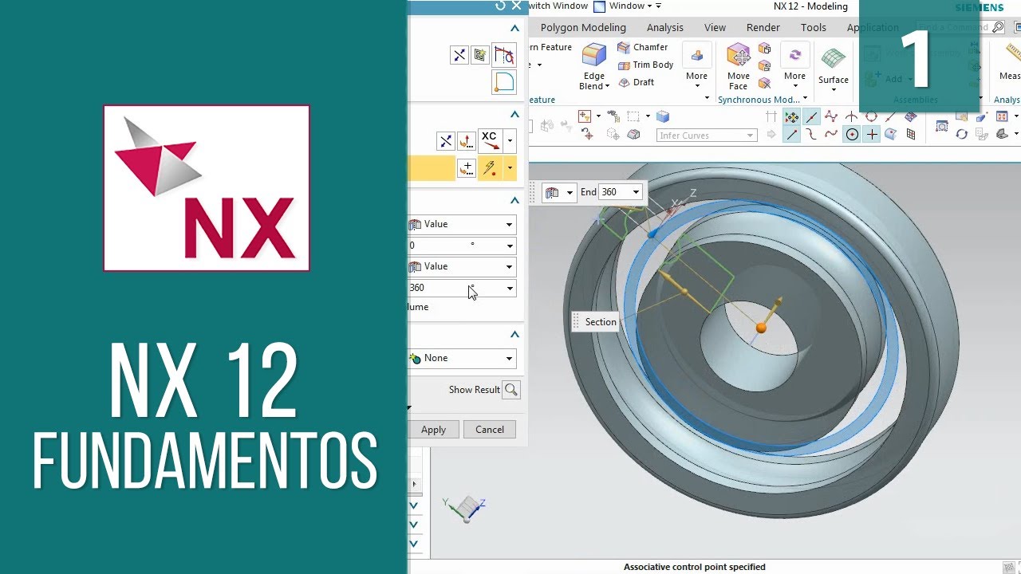Screen dimensions: 1021x574
Task: Click the on-screen limit type icon dropdown
Action: click(x=558, y=192)
